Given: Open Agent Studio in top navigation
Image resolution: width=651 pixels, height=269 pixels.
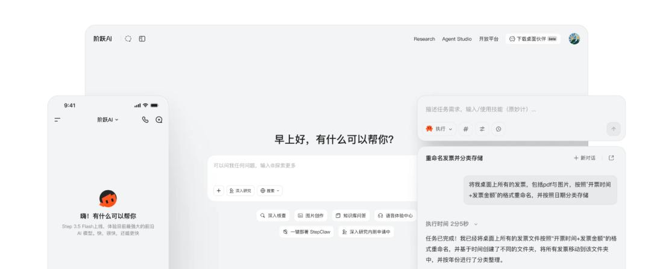Looking at the screenshot, I should (x=457, y=39).
